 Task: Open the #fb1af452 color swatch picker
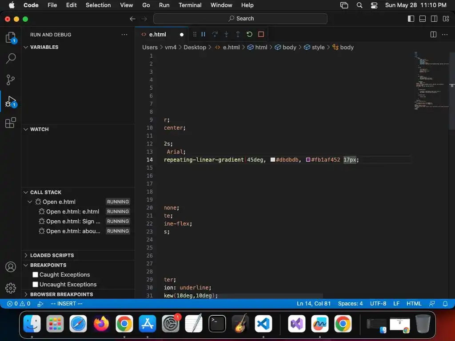pos(308,160)
